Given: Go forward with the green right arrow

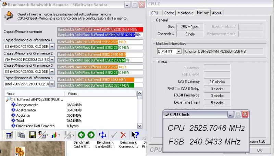Looking at the screenshot, I should 91,135.
